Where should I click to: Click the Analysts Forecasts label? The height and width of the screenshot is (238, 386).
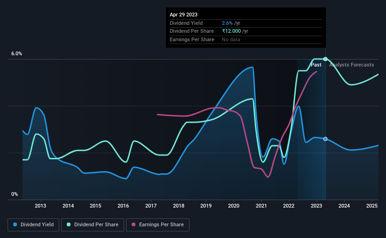(352, 65)
